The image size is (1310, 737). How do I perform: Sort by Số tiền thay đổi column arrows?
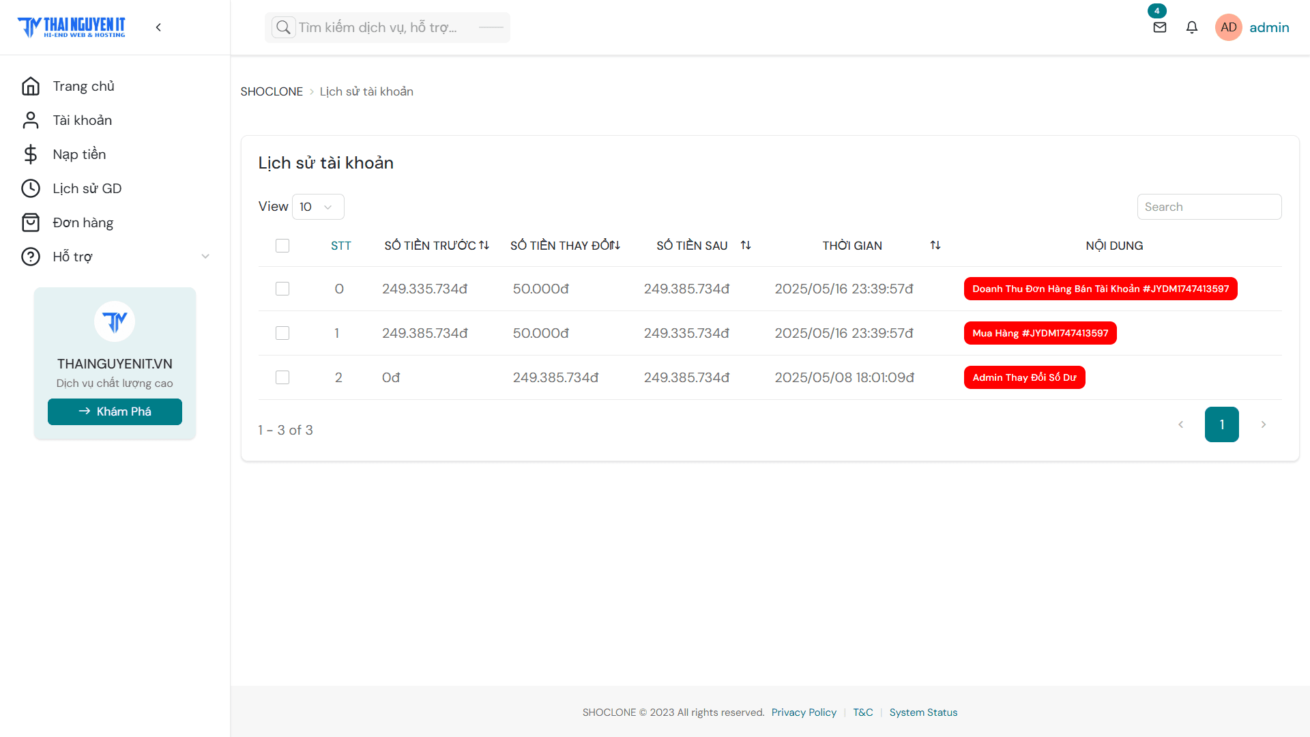point(615,245)
